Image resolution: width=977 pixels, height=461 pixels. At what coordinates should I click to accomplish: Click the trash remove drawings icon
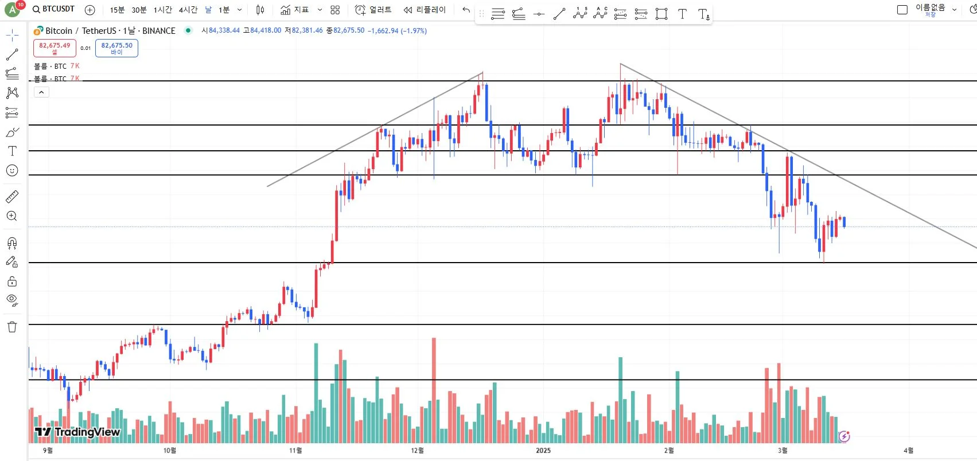(12, 327)
